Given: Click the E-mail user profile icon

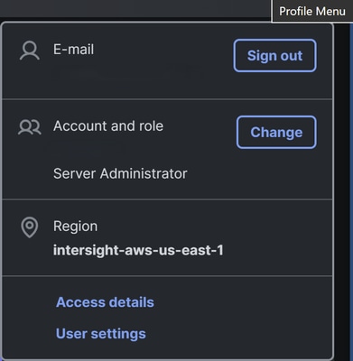Looking at the screenshot, I should [x=30, y=51].
